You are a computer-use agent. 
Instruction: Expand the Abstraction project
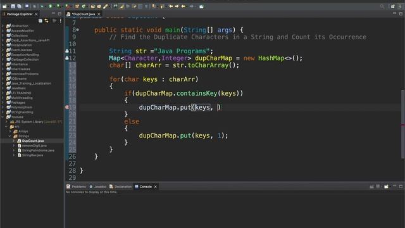click(x=3, y=26)
